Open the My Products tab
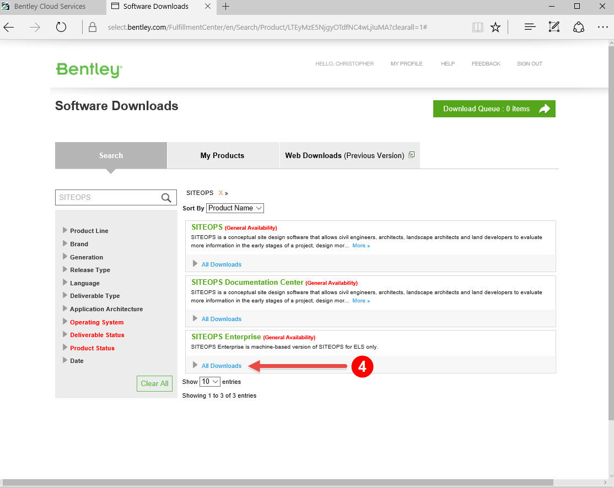 click(x=223, y=155)
